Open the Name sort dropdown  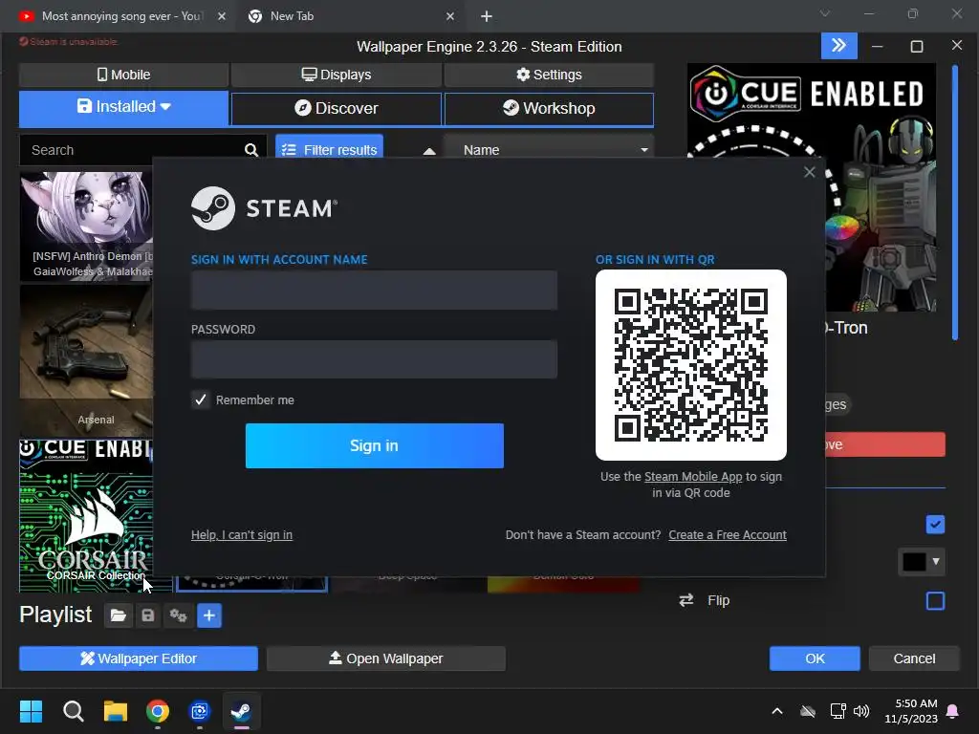click(x=549, y=150)
